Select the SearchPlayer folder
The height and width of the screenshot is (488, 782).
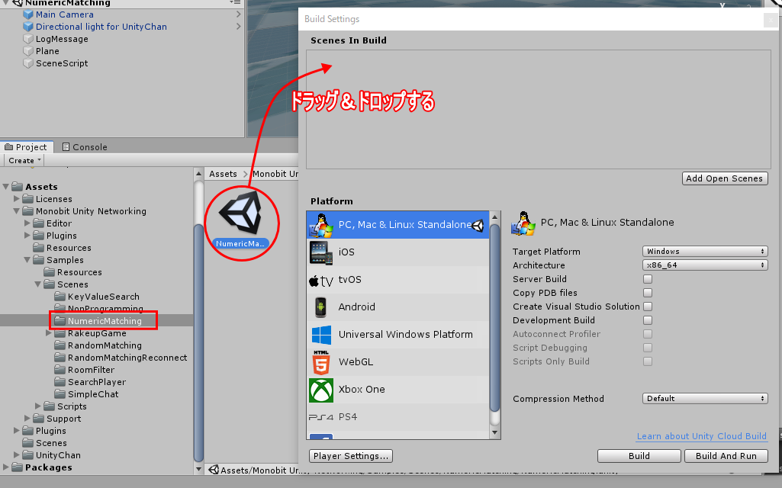pos(97,382)
